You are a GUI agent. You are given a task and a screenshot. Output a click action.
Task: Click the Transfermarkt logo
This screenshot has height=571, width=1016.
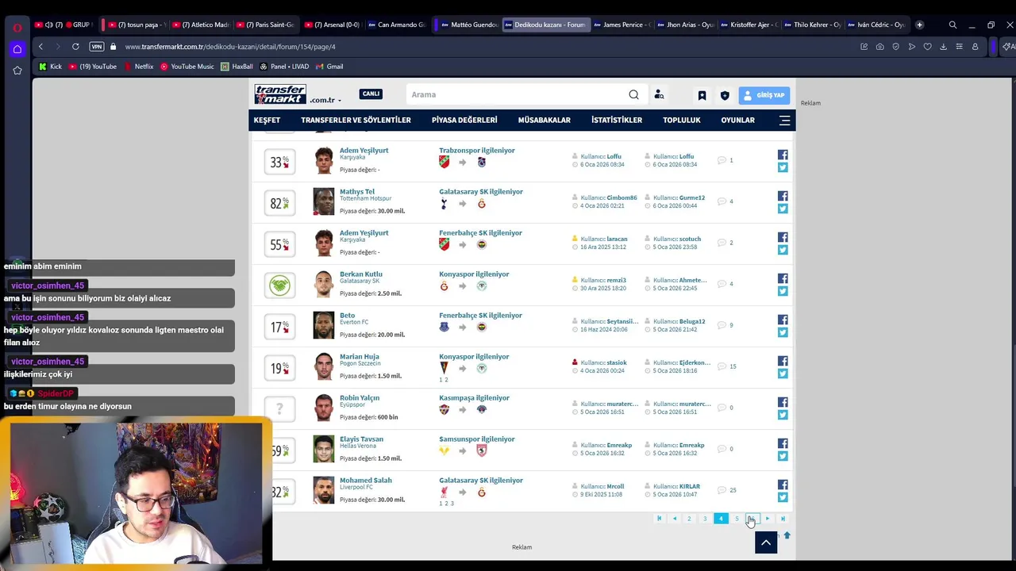click(x=280, y=94)
